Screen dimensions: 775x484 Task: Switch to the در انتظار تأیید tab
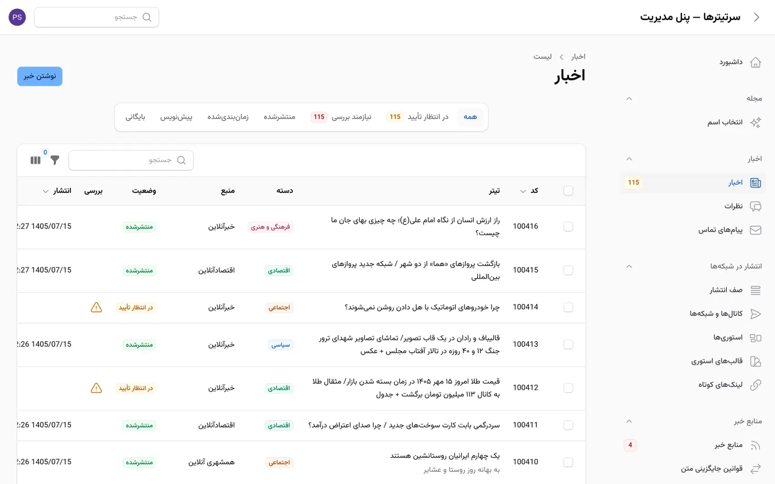click(x=418, y=117)
